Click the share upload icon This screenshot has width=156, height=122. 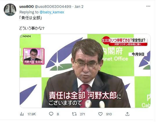coord(127,114)
